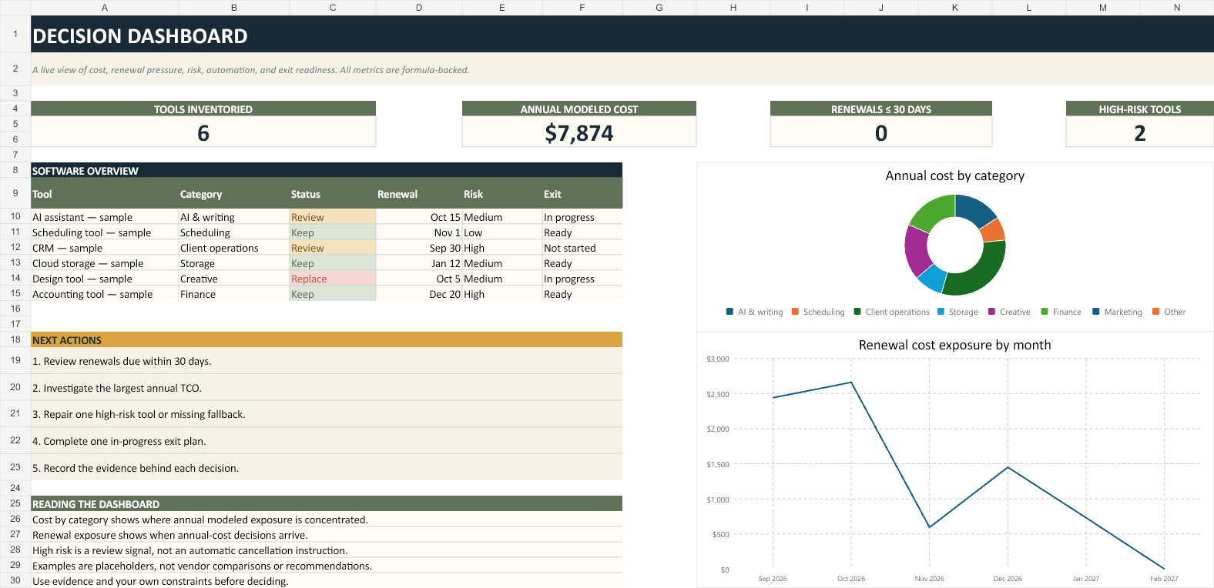Click "2. Investigate the largest annual TCO."
This screenshot has width=1214, height=588.
click(327, 388)
